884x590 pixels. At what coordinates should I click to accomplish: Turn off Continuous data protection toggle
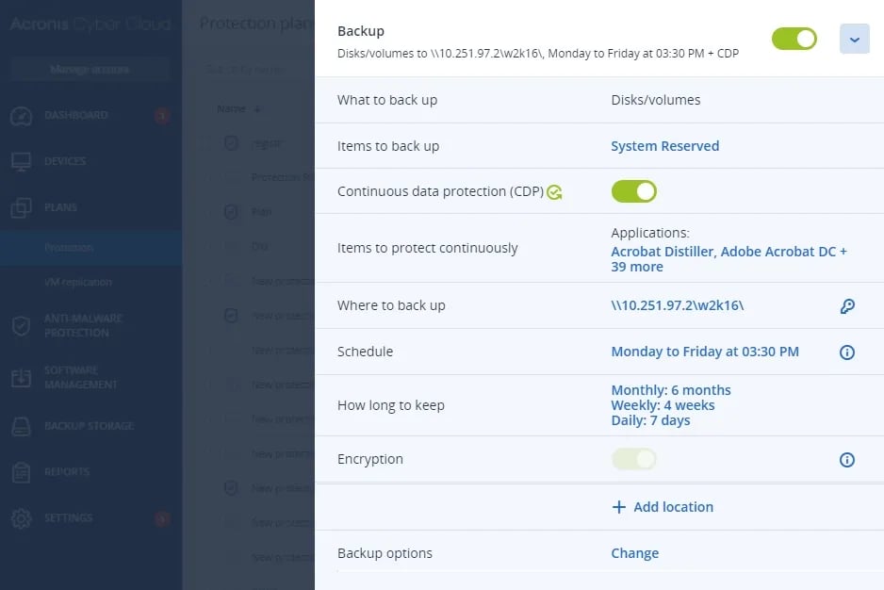(x=633, y=192)
